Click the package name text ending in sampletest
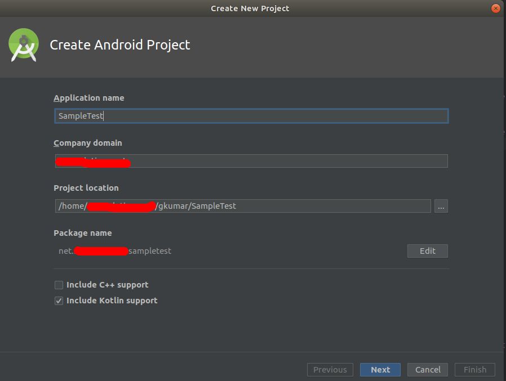 (115, 251)
